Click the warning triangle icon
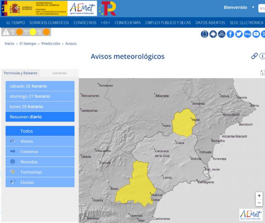265x223 pixels. click(x=6, y=32)
